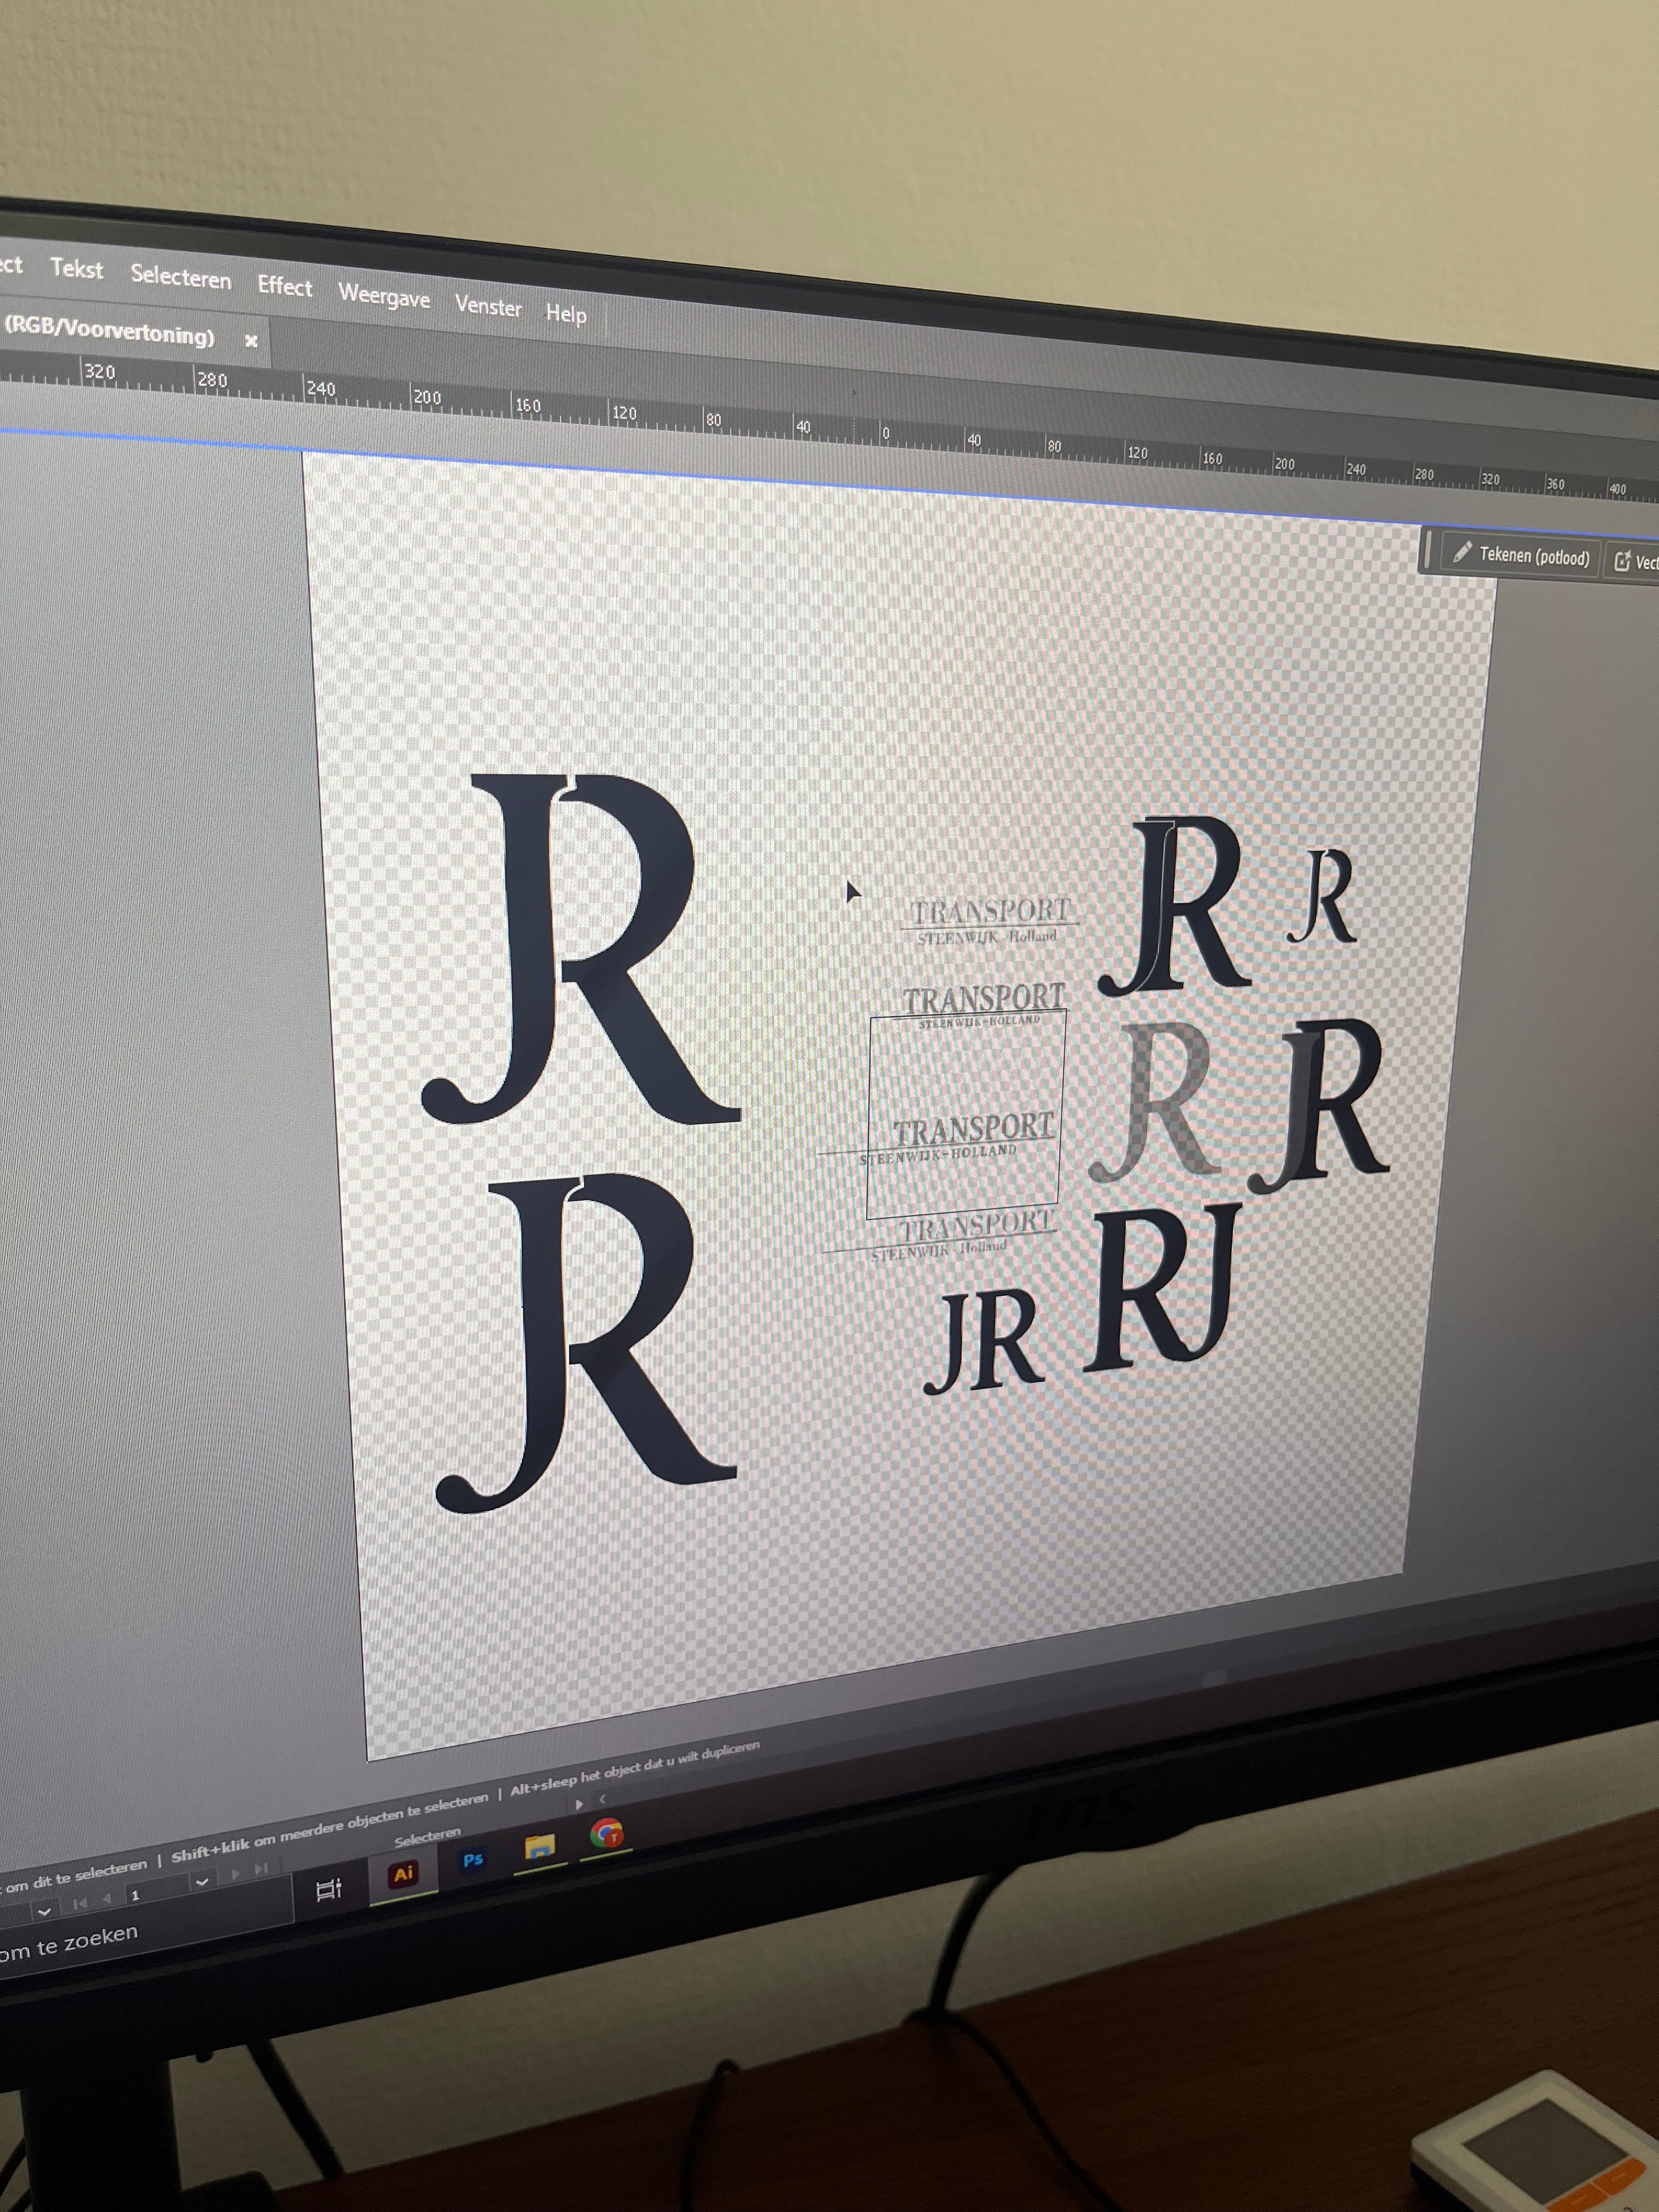Collapse the status bar left chevron
The height and width of the screenshot is (2212, 1659).
602,1800
